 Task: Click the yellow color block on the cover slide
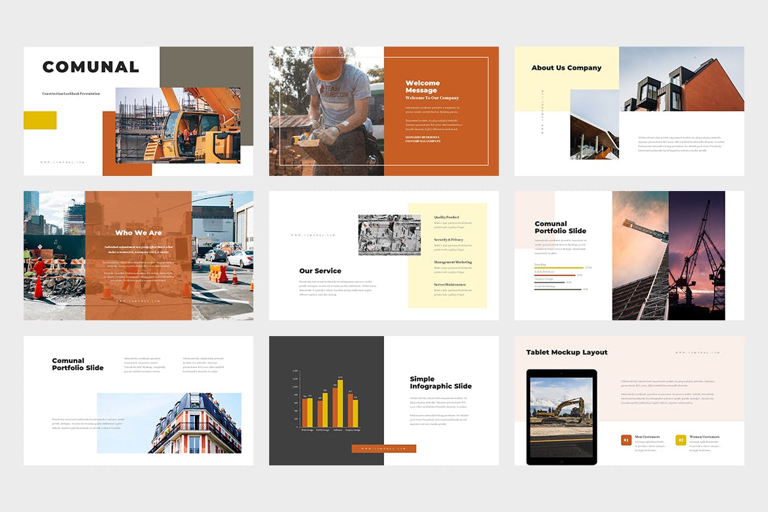(40, 120)
